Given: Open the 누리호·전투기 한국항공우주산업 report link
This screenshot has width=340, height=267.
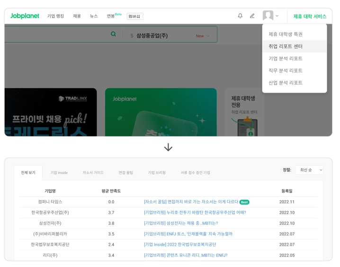Looking at the screenshot, I should pos(195,213).
